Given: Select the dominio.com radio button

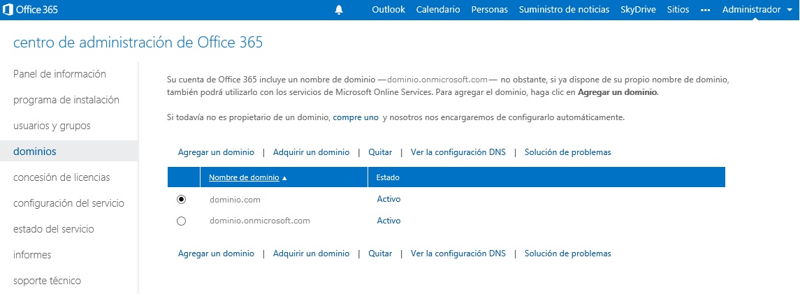Looking at the screenshot, I should pos(182,199).
